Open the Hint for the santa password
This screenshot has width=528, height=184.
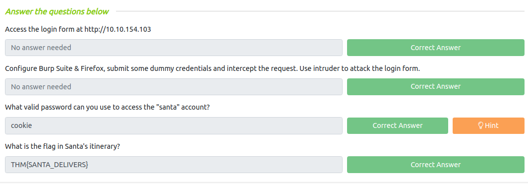[488, 125]
